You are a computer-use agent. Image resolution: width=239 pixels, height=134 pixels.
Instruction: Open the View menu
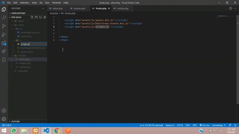pyautogui.click(x=34, y=3)
